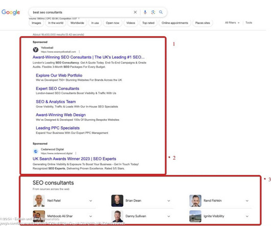Screen dimensions: 271x226
Task: Click Rand Fishkin photo thumbnail
Action: click(195, 201)
